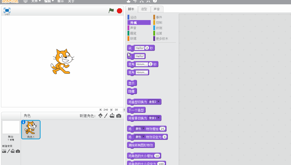Click the 下一个造型 block
The width and height of the screenshot is (291, 165).
click(136, 110)
